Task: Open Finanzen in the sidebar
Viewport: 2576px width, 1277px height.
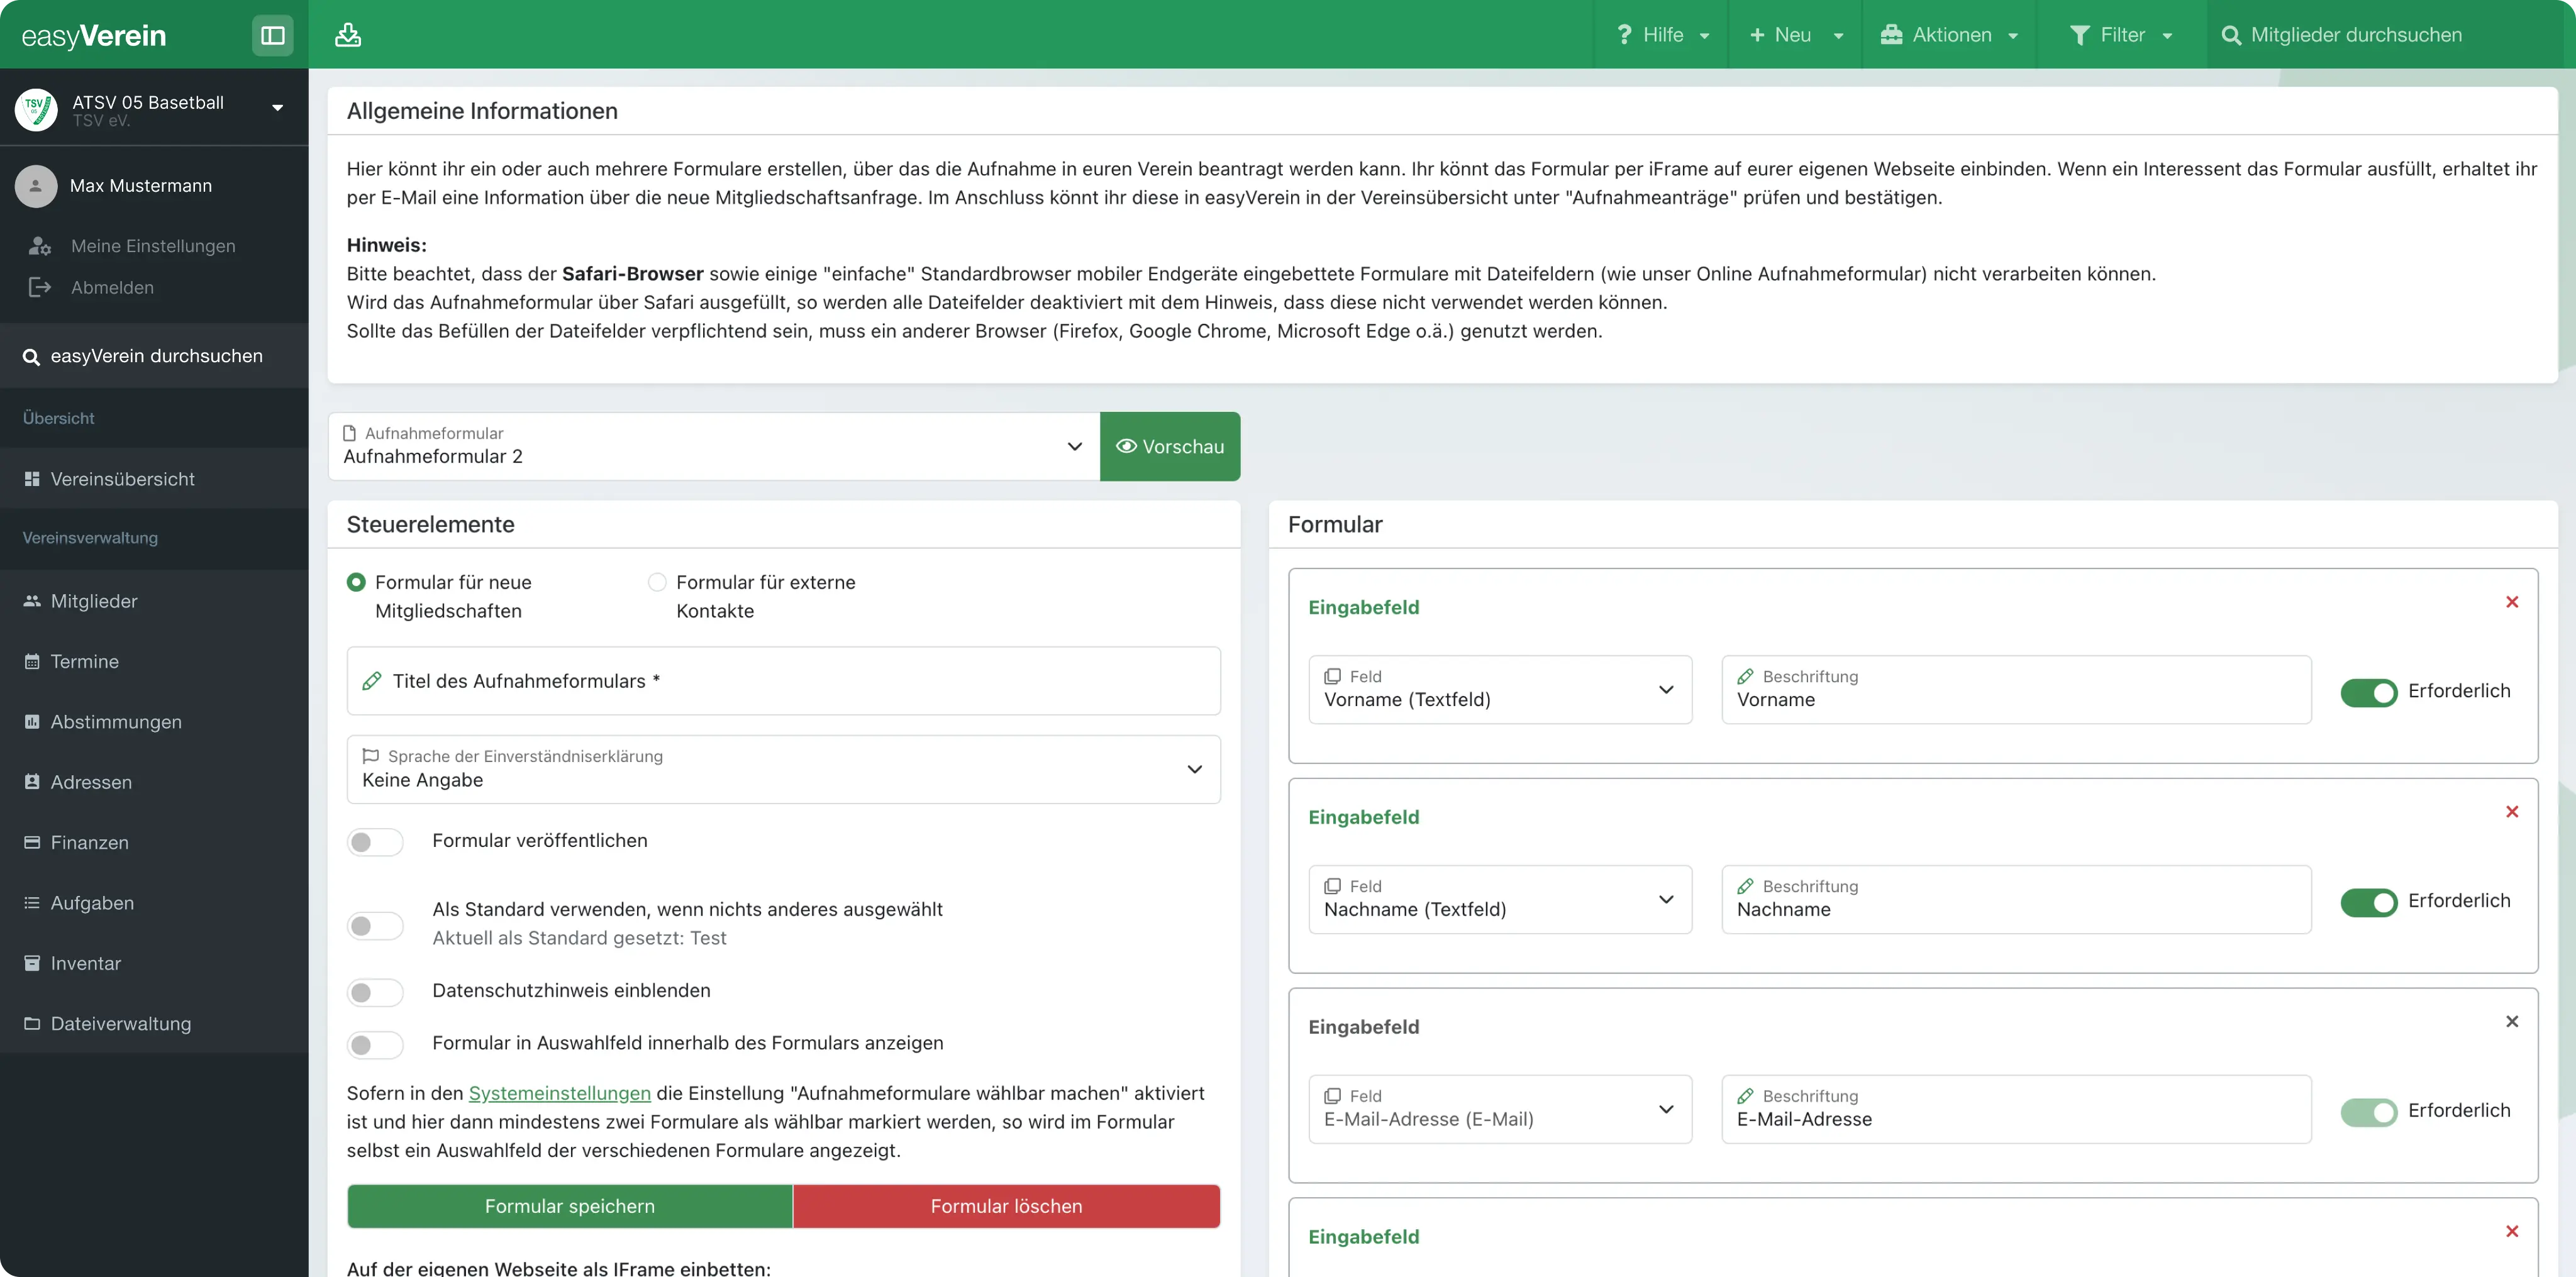Action: (154, 843)
